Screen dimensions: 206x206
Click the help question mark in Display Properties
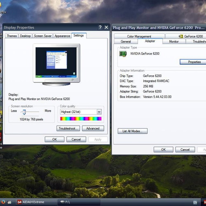click(x=100, y=27)
